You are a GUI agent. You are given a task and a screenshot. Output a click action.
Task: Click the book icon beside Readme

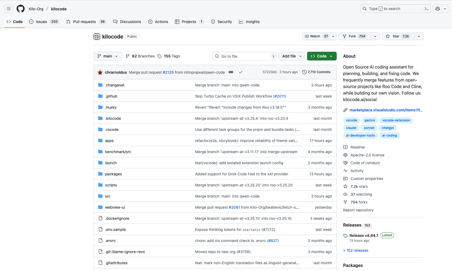[345, 147]
